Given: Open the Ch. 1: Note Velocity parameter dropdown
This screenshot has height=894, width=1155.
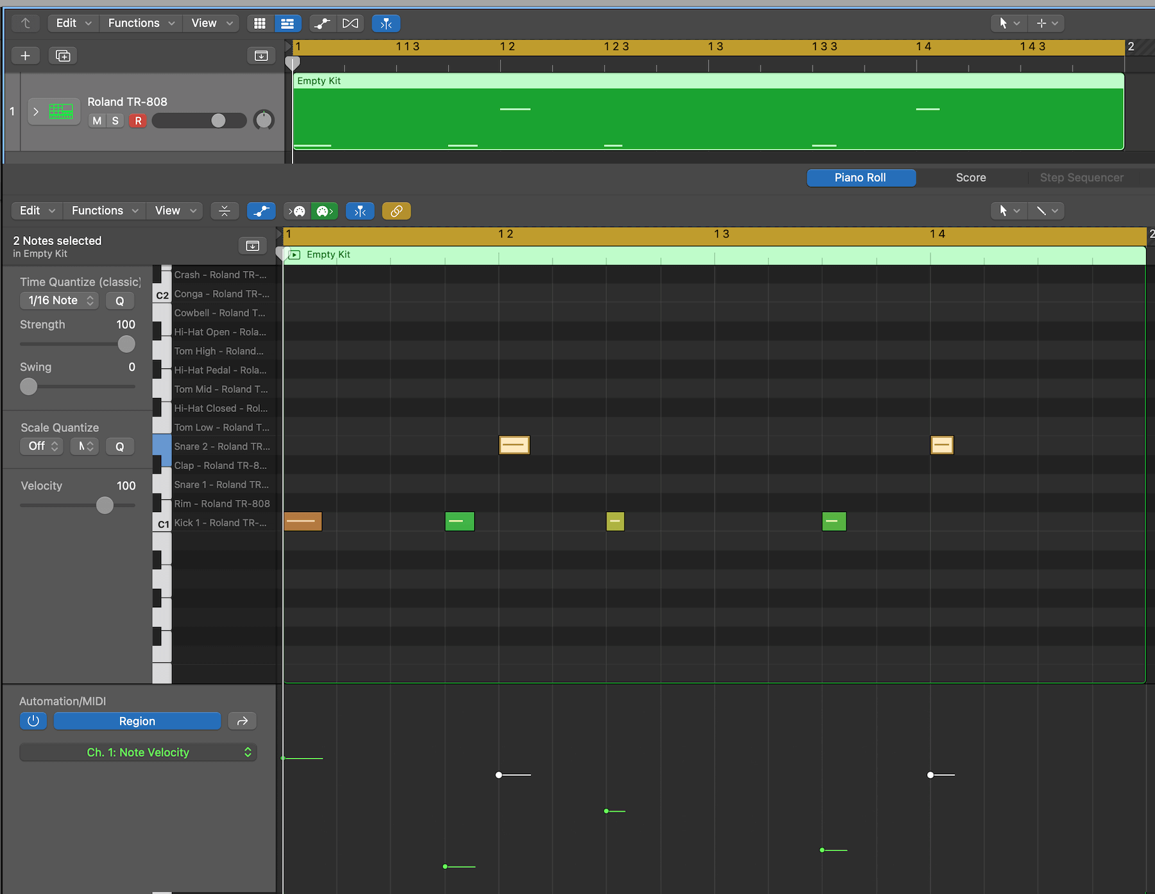Looking at the screenshot, I should 138,752.
